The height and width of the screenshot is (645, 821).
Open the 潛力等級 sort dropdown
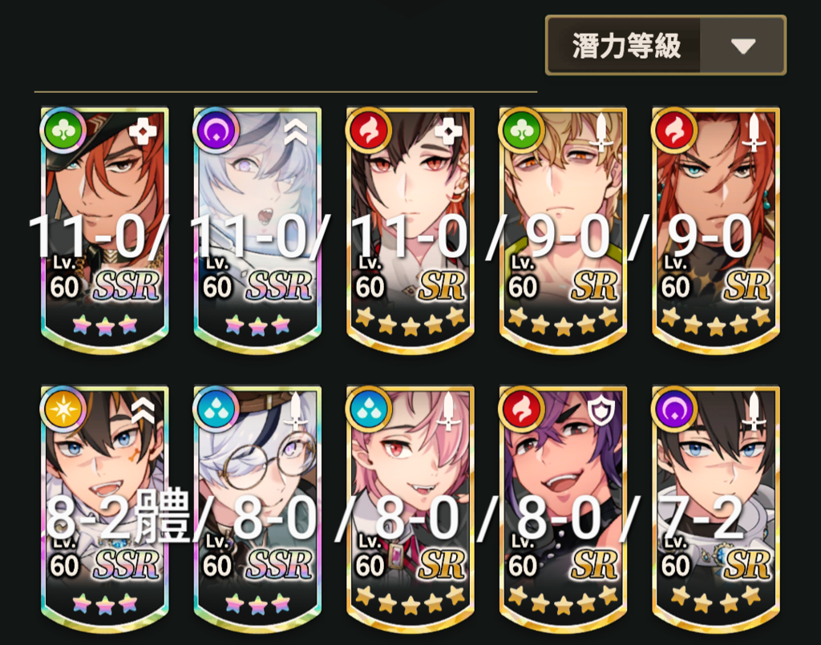pyautogui.click(x=665, y=46)
